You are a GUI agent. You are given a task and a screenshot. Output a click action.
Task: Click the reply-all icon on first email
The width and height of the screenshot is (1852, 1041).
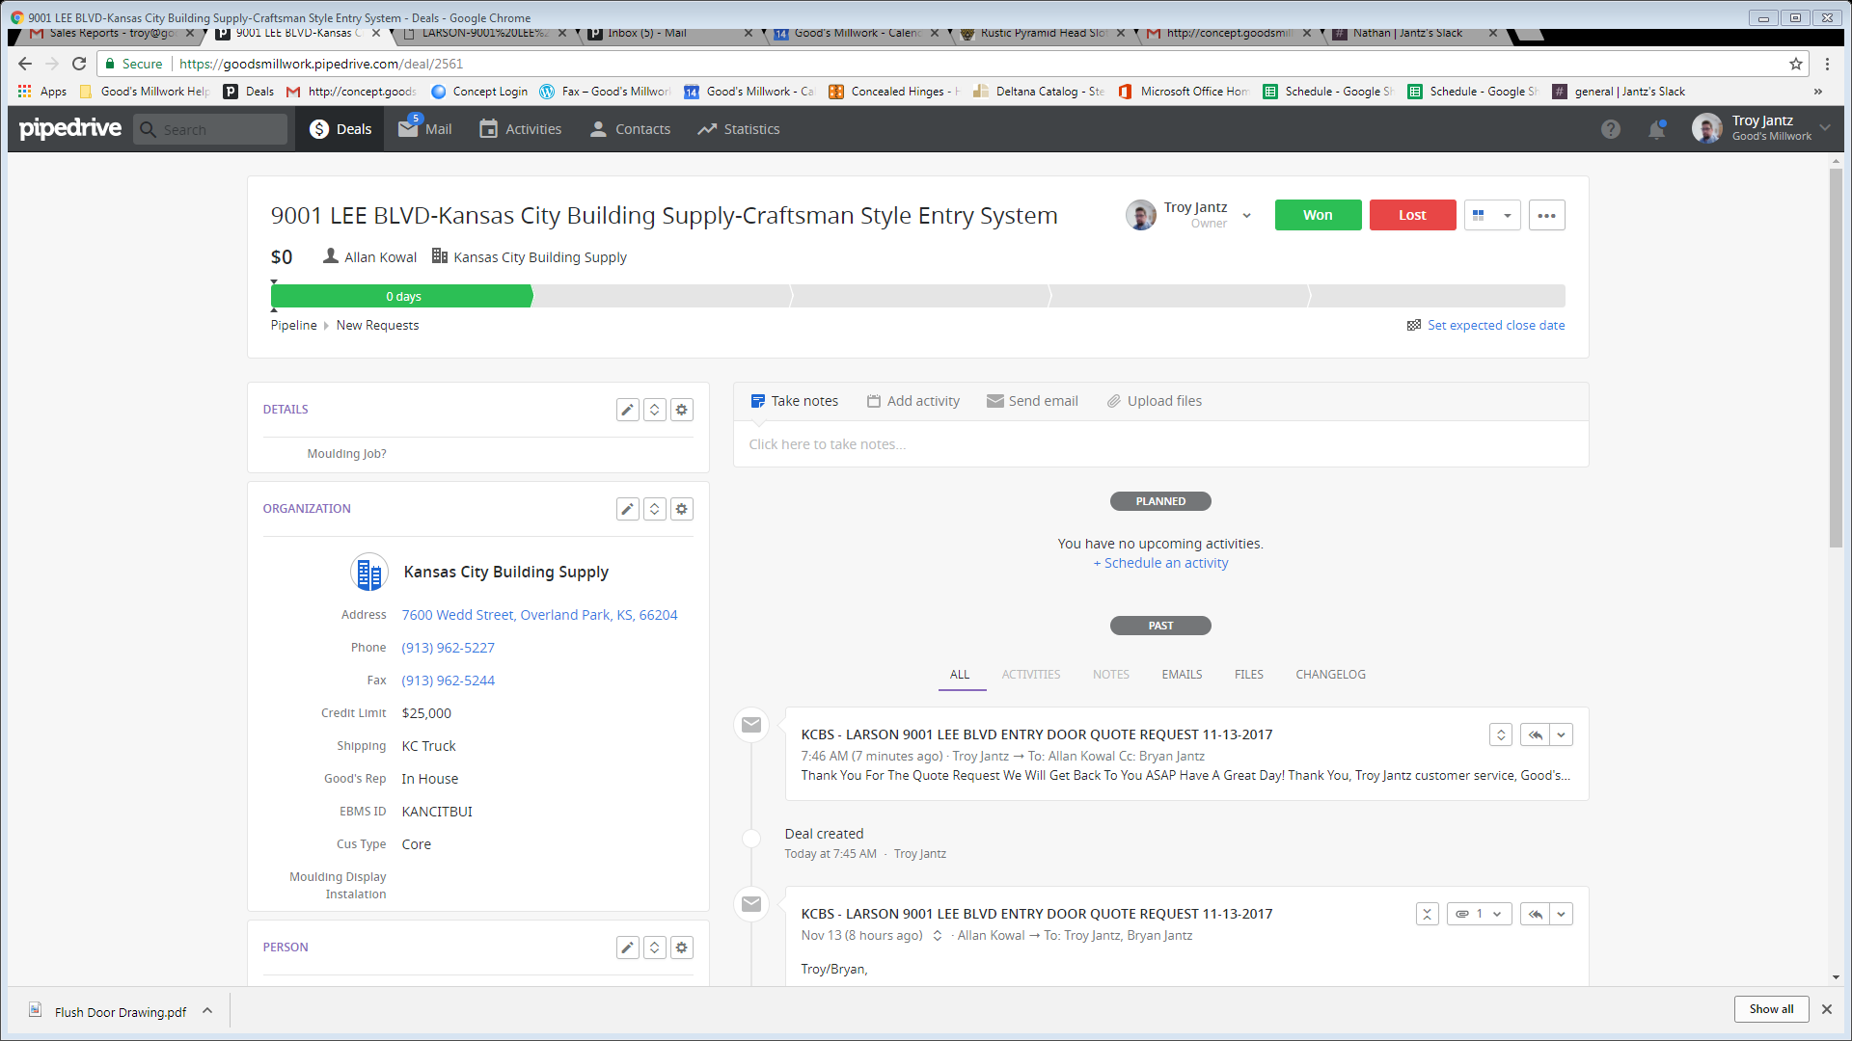tap(1536, 734)
